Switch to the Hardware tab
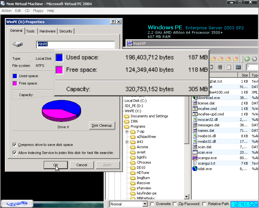The width and height of the screenshot is (259, 208). [x=47, y=31]
